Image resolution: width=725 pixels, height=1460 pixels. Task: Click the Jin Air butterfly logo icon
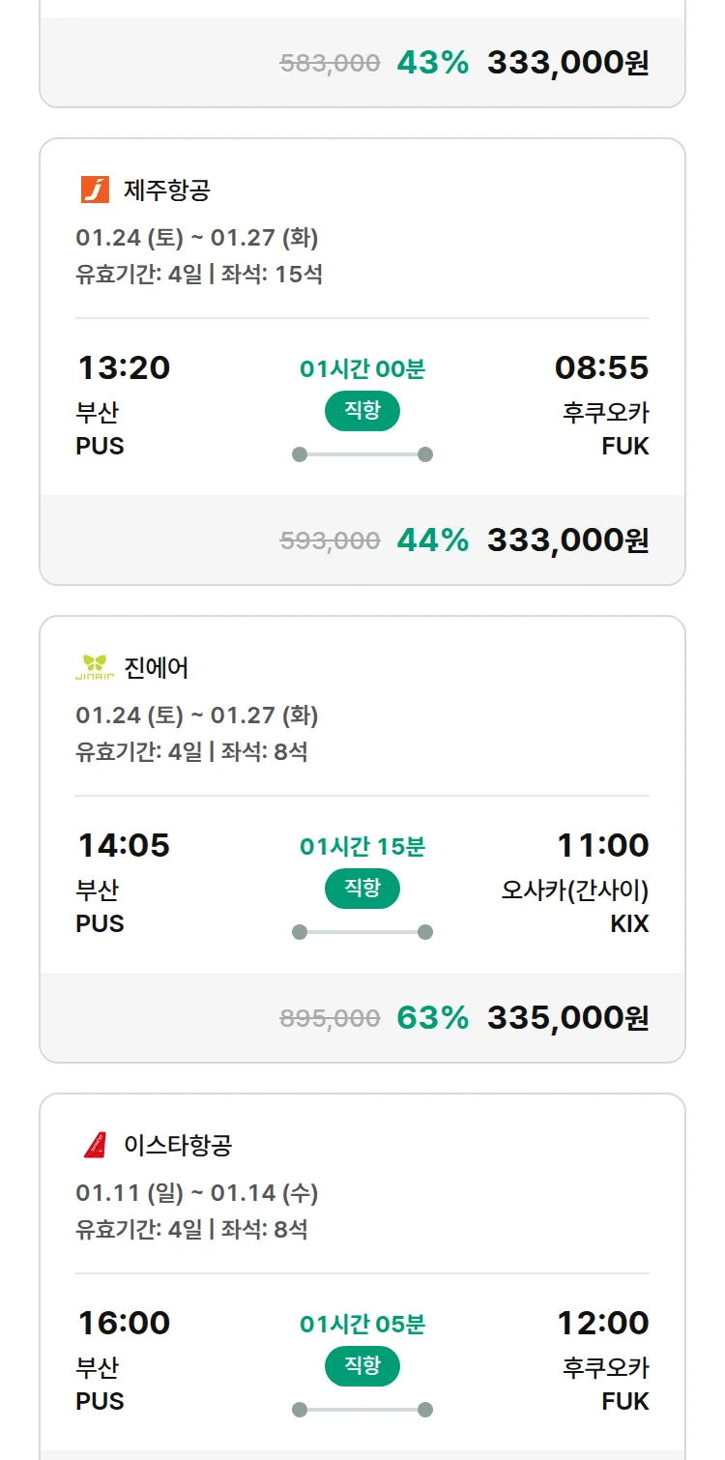(x=95, y=667)
